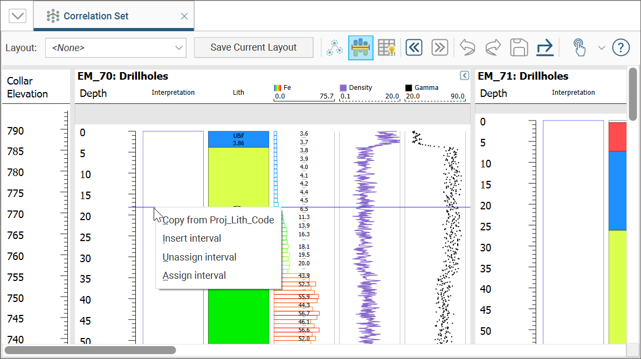Click the purple Density color swatch
641x359 pixels.
click(343, 88)
